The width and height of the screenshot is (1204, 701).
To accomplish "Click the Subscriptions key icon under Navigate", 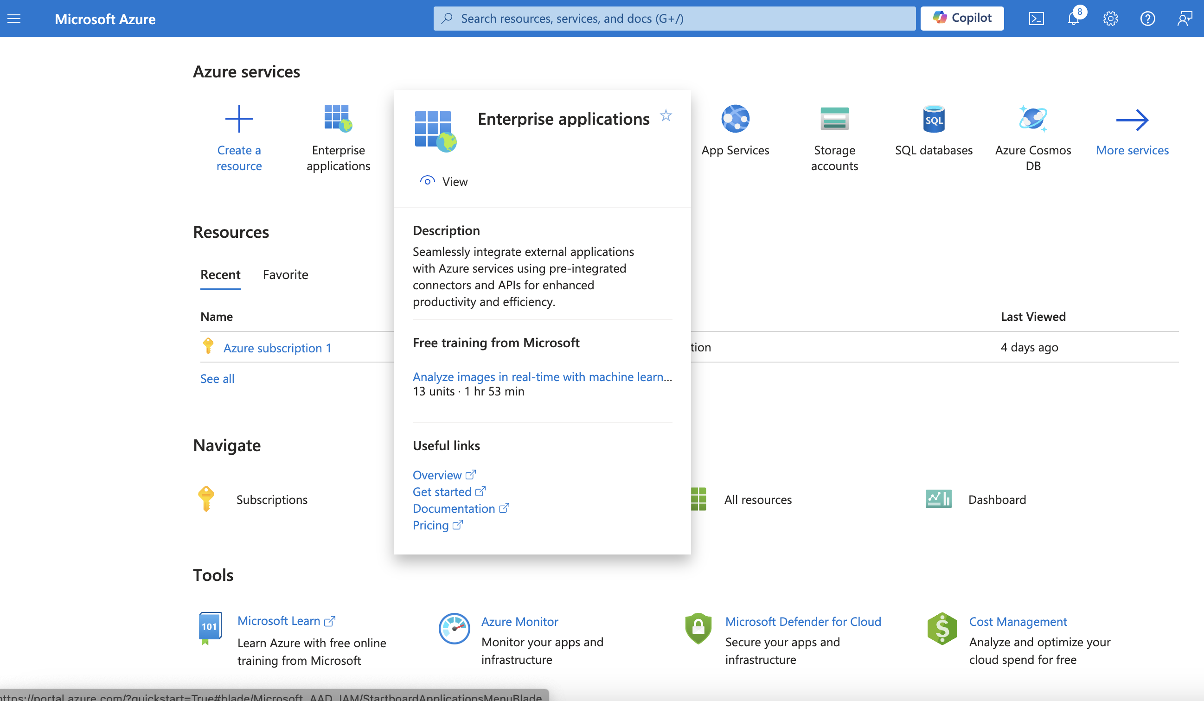I will (x=206, y=499).
